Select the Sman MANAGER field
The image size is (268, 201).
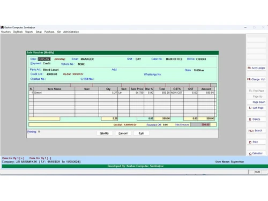point(87,59)
